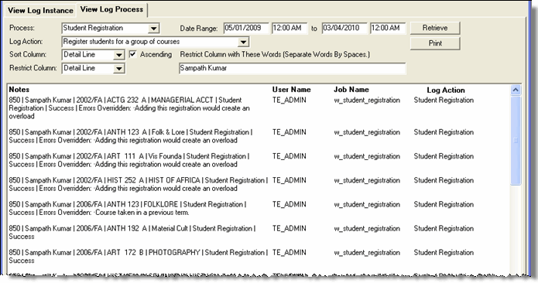Expand the Log Action dropdown list

243,43
